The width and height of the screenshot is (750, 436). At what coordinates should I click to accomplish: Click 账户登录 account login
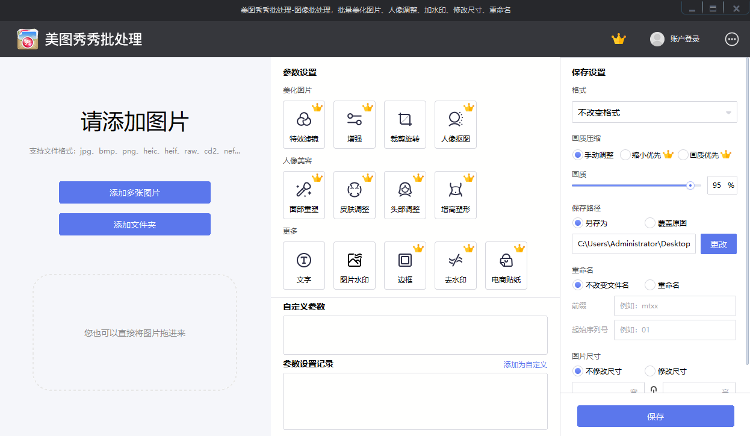tap(685, 39)
